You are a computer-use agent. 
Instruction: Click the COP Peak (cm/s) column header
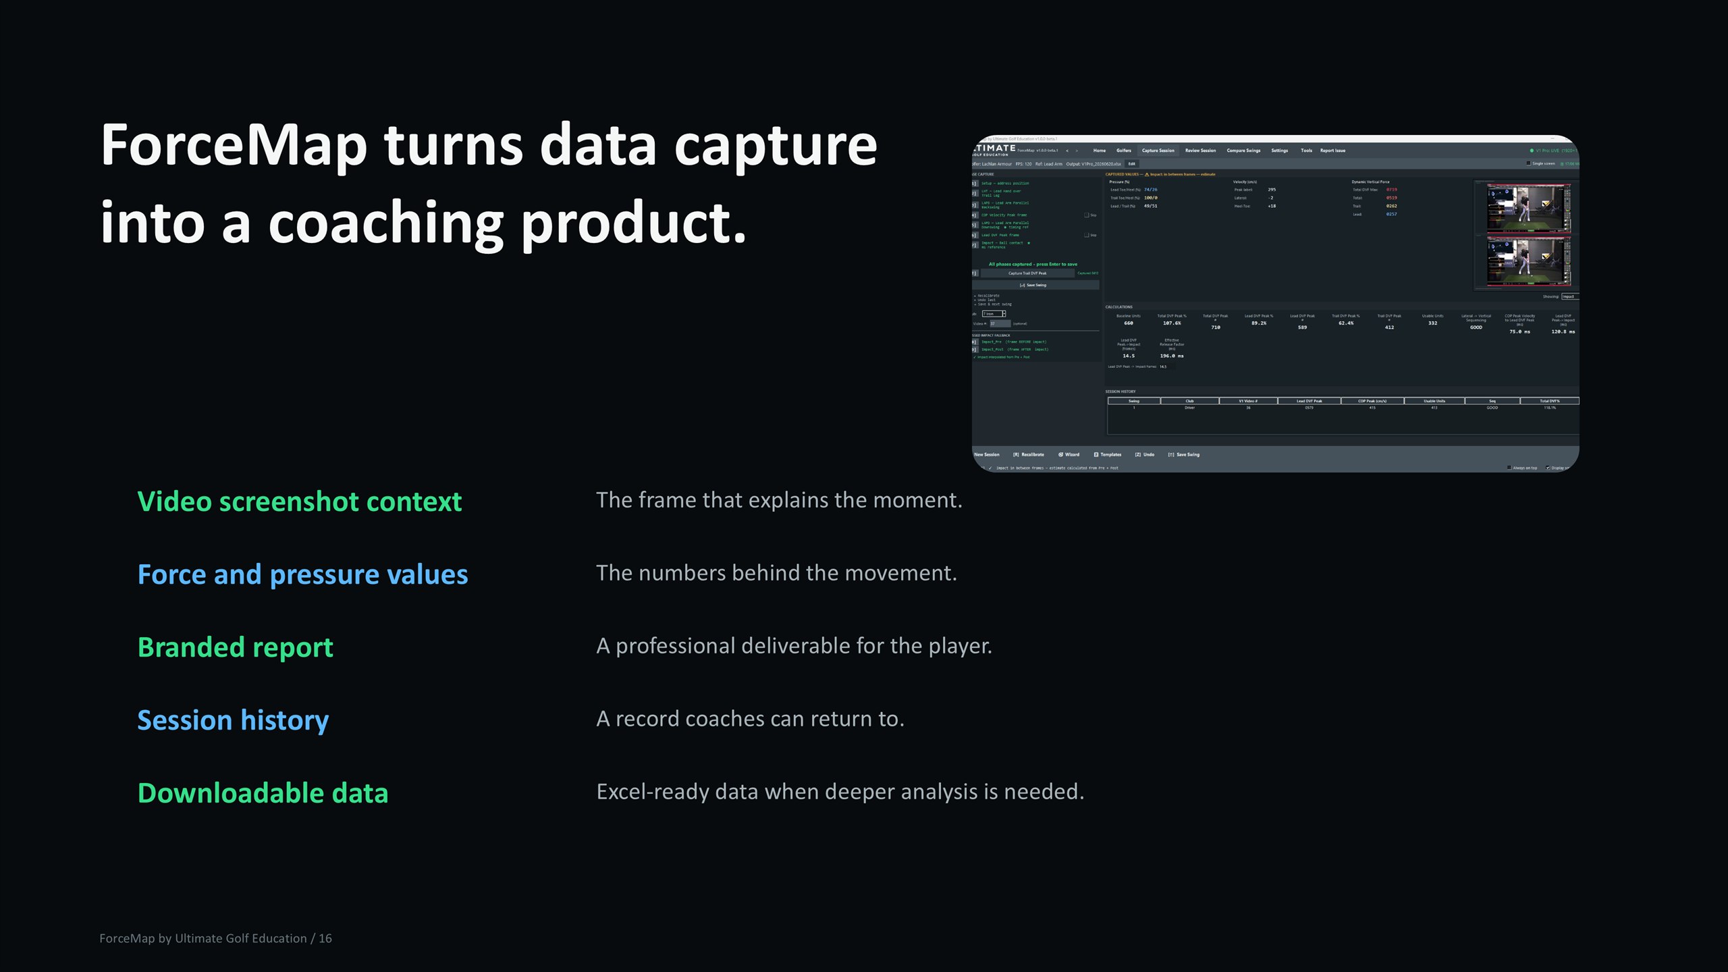coord(1372,401)
